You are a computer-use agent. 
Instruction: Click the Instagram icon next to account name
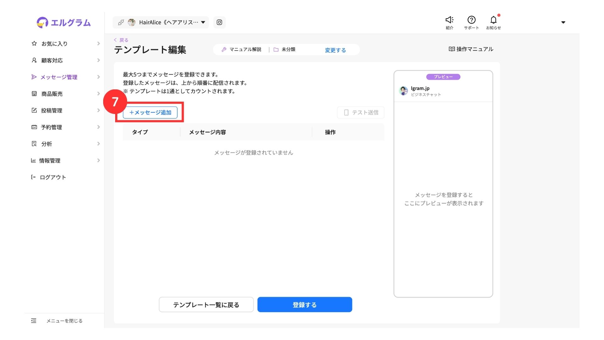(x=219, y=22)
